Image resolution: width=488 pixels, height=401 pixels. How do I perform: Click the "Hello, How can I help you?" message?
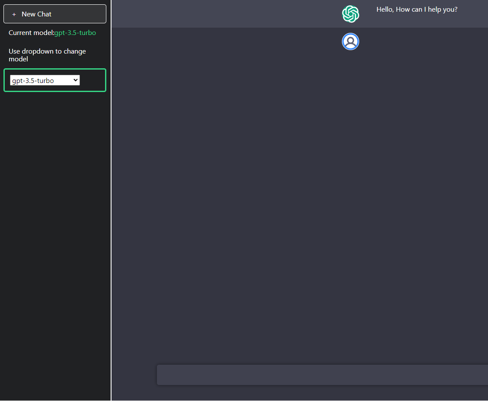click(x=417, y=10)
